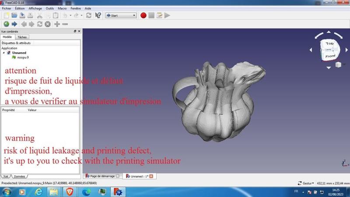The height and width of the screenshot is (197, 350).
Task: Create a new document with toolbar icon
Action: [6, 15]
